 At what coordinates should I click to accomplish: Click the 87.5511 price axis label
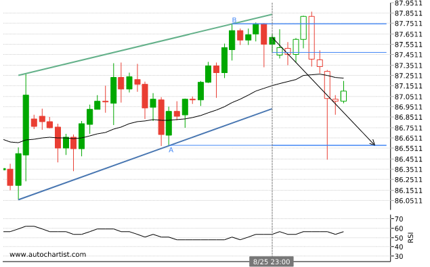click(x=408, y=45)
